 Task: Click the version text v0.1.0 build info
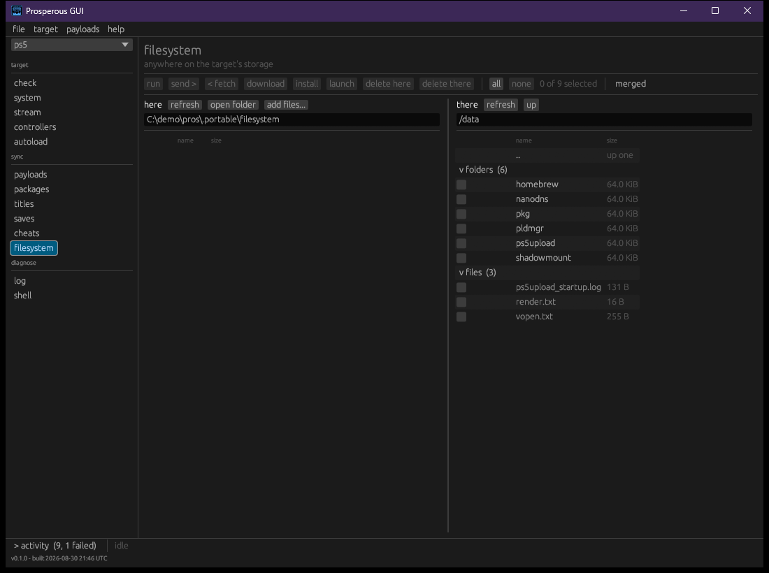tap(59, 558)
